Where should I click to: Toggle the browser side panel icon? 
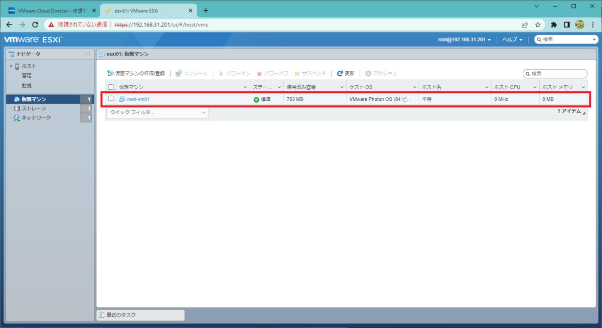[566, 24]
